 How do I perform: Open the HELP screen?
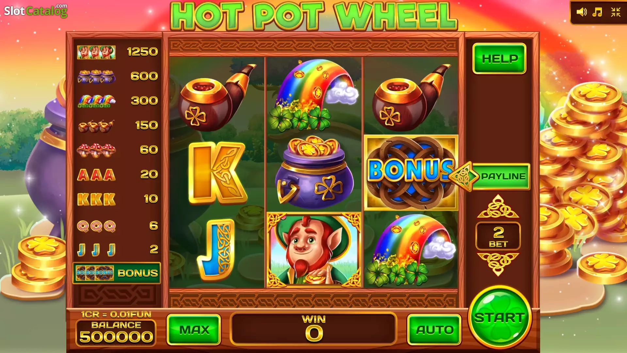pyautogui.click(x=499, y=59)
